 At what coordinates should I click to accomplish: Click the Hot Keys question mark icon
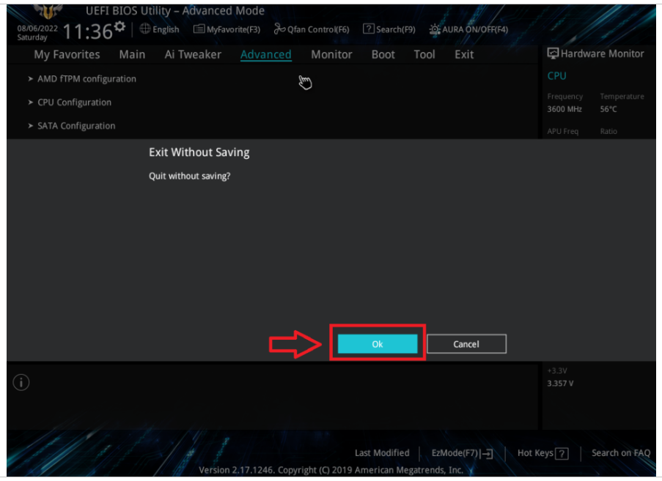coord(562,454)
